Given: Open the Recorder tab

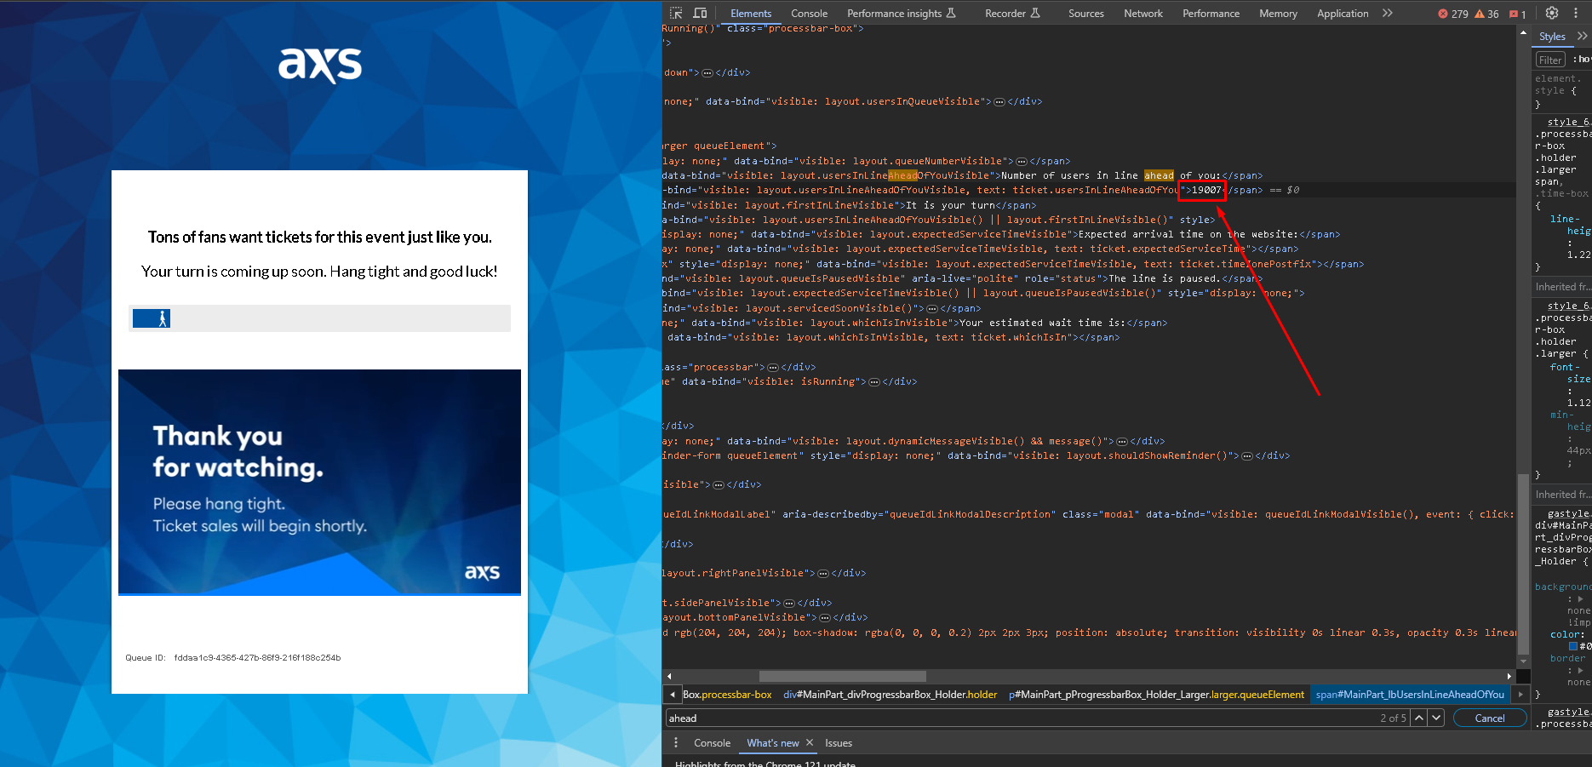Looking at the screenshot, I should [x=1012, y=13].
